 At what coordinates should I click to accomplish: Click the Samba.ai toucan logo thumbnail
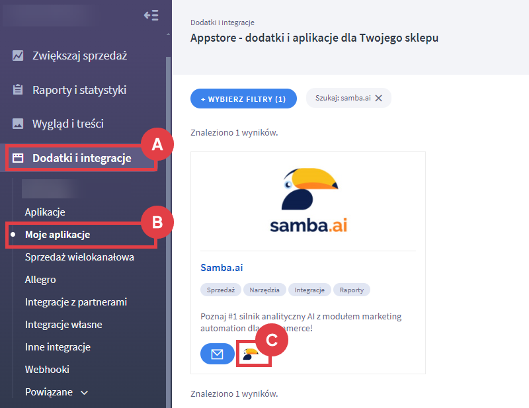(x=307, y=200)
